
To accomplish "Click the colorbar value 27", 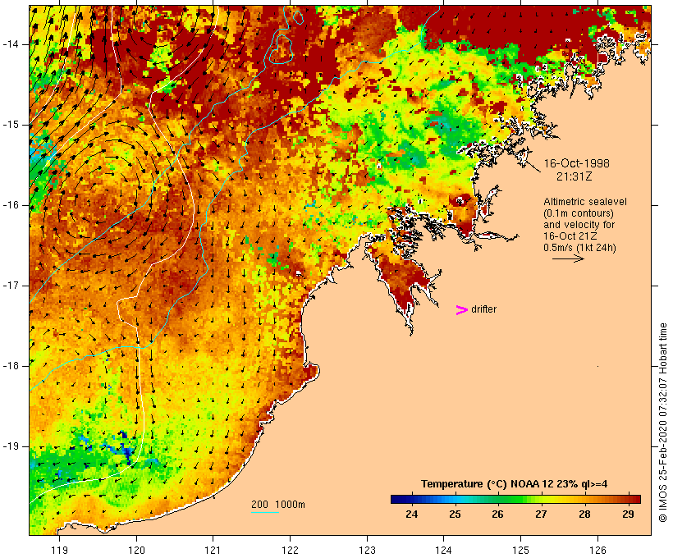I will tap(541, 515).
